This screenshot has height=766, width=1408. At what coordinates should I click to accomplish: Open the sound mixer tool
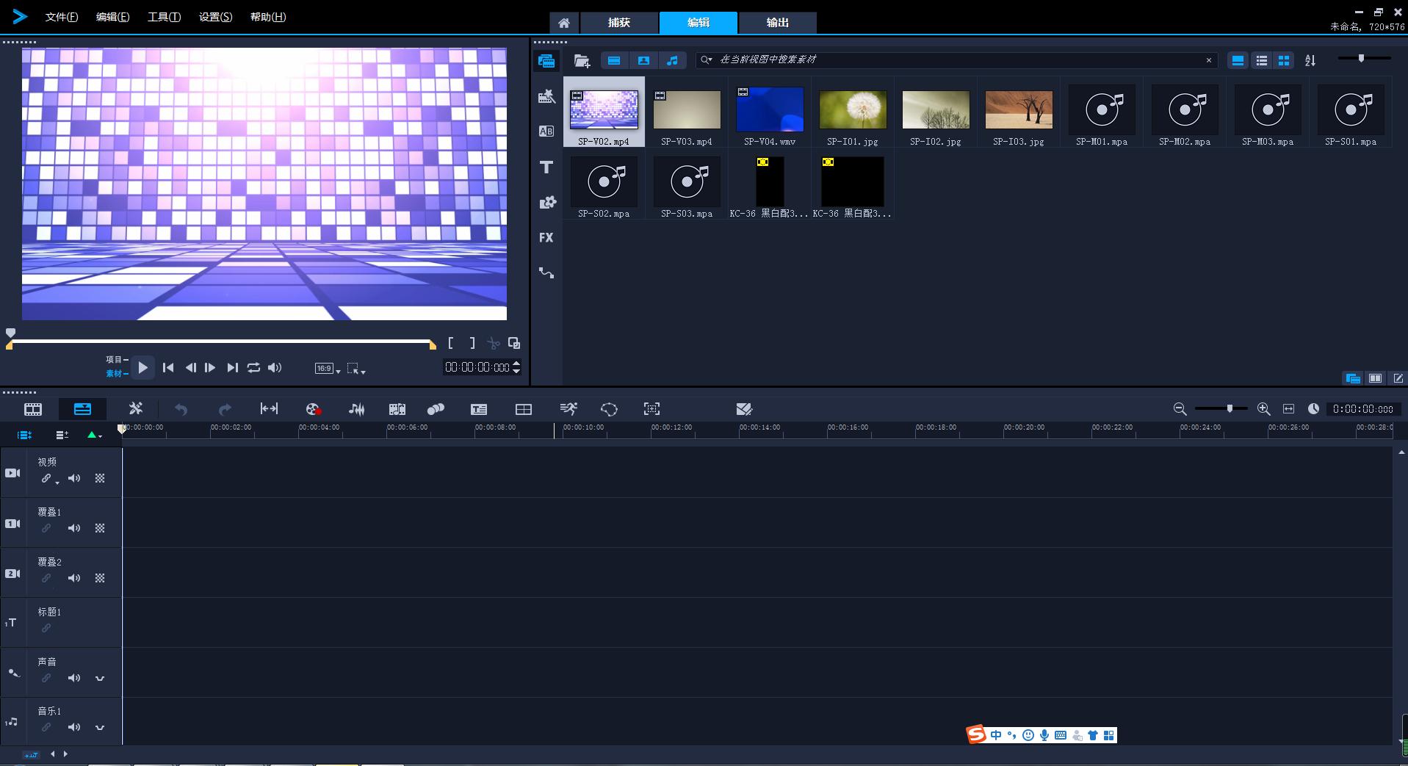tap(357, 409)
